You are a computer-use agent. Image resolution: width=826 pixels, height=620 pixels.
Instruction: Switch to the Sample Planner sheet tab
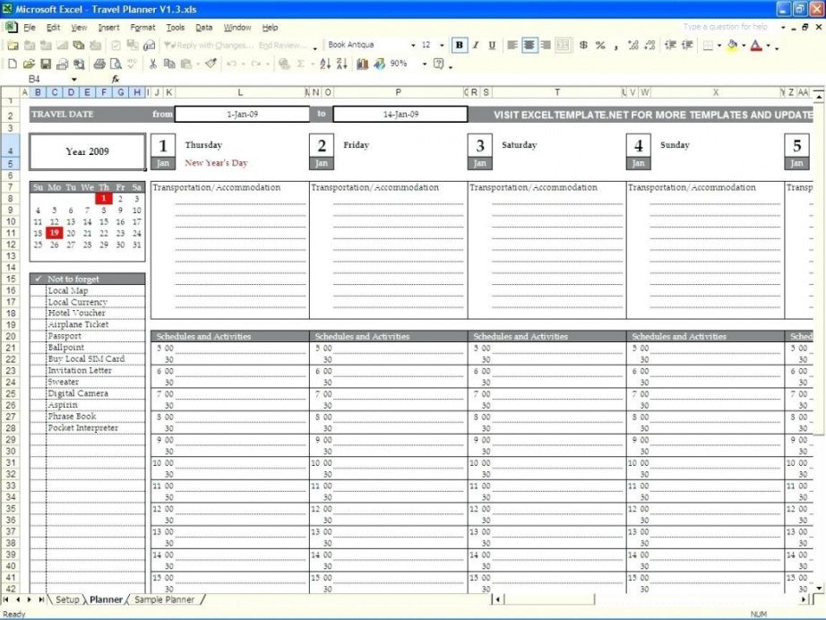164,599
